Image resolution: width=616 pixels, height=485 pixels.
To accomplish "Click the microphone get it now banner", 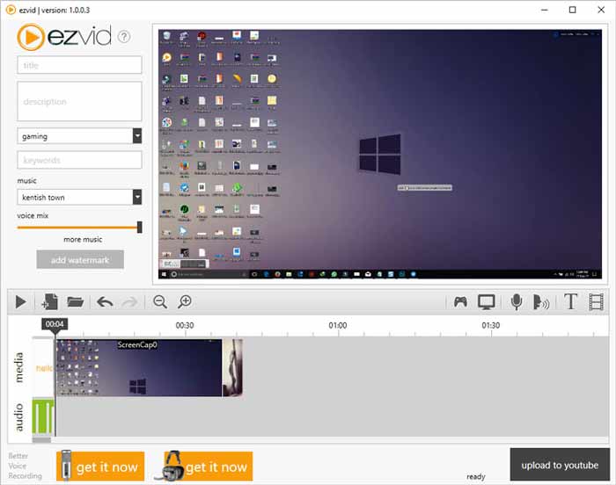I will click(100, 467).
